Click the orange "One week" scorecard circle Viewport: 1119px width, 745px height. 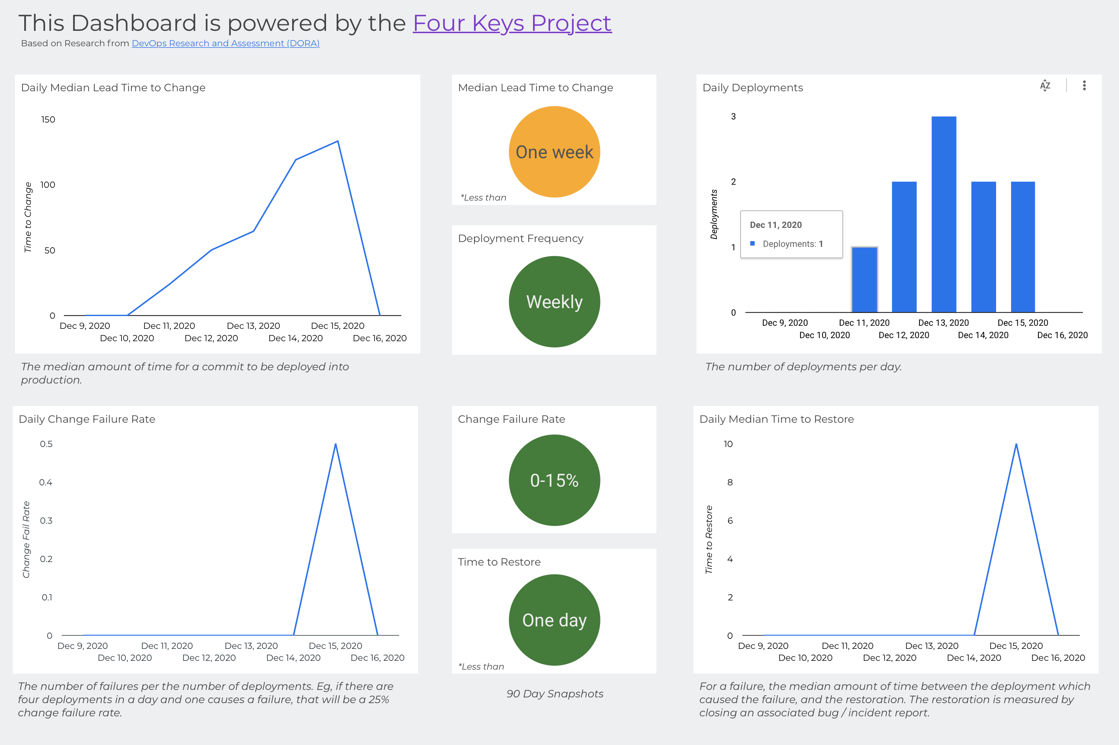coord(554,152)
